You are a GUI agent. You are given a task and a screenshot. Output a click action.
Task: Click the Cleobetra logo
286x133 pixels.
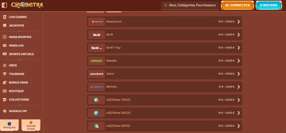[x=27, y=5]
